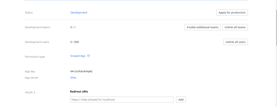The image size is (277, 107).
Task: Click the Development users label
Action: click(37, 42)
